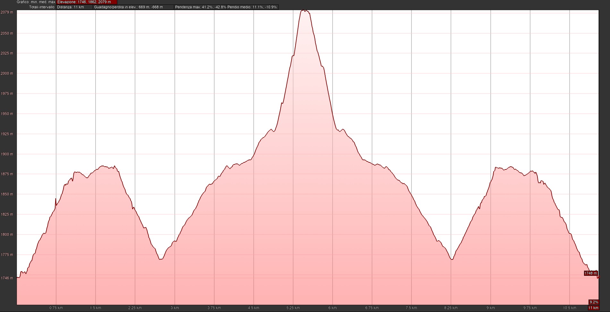
Task: Select the Distanza: 11 km field
Action: point(74,7)
